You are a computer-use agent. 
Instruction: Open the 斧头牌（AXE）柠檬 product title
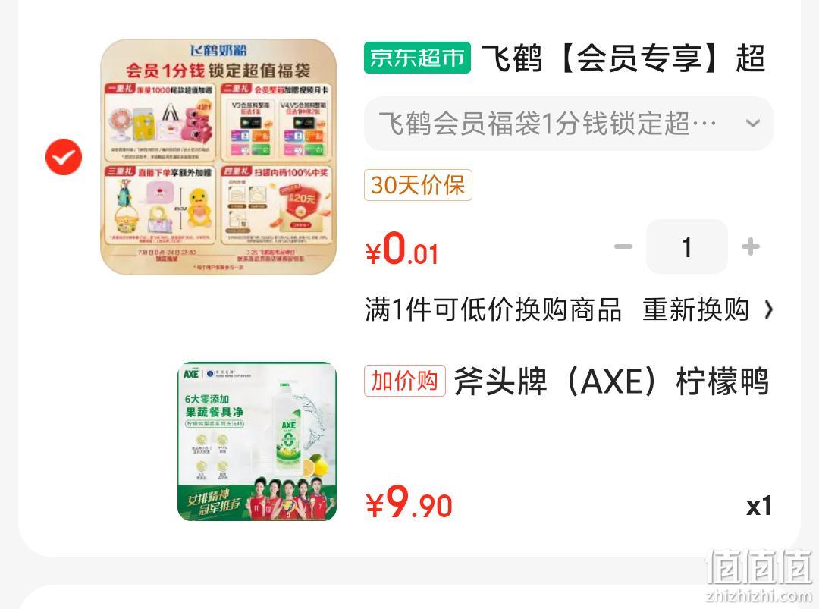click(611, 381)
